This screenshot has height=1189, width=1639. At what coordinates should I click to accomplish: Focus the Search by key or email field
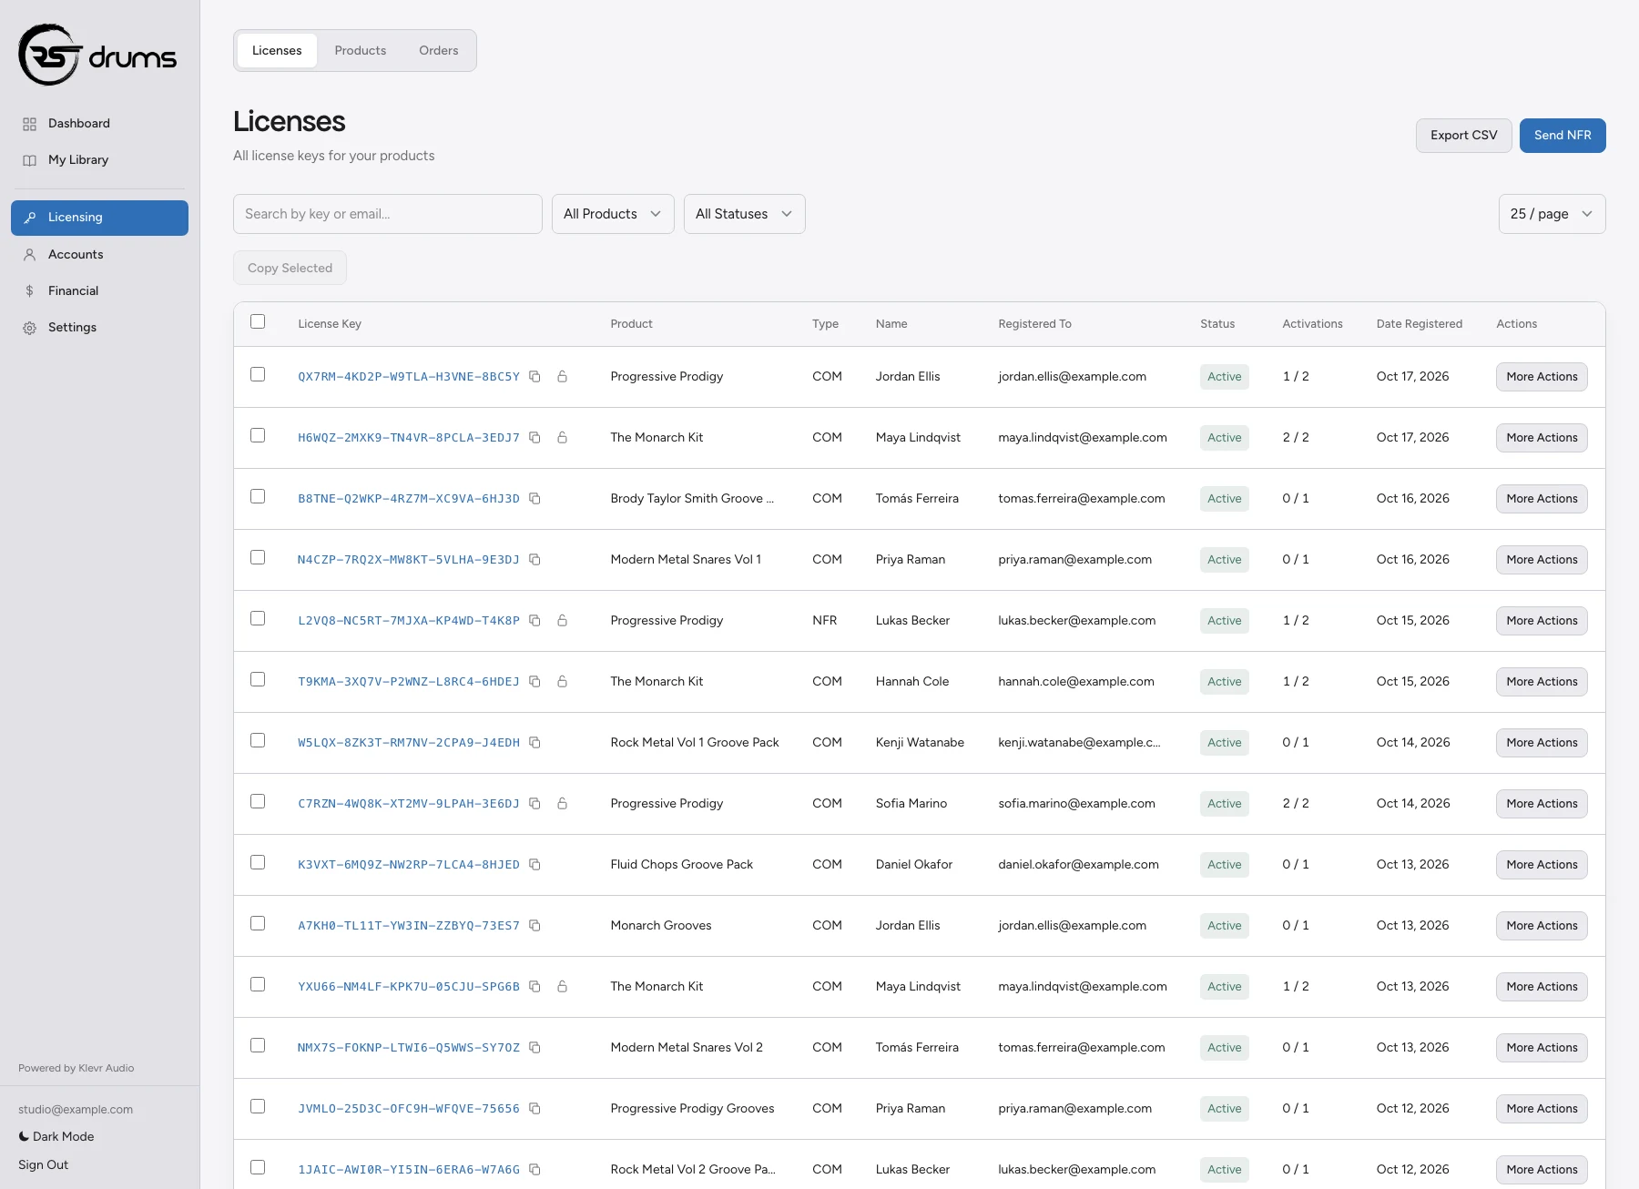pyautogui.click(x=388, y=214)
